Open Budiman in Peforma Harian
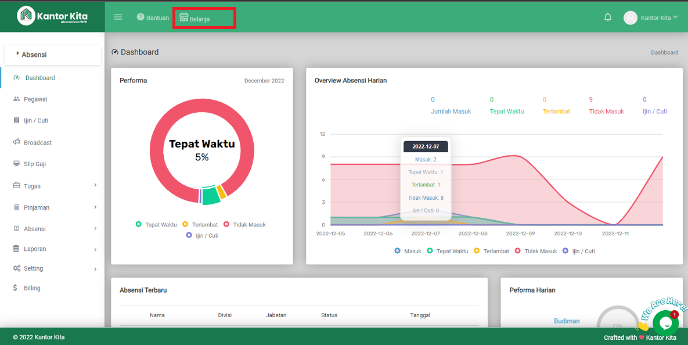The image size is (688, 345). [x=567, y=321]
